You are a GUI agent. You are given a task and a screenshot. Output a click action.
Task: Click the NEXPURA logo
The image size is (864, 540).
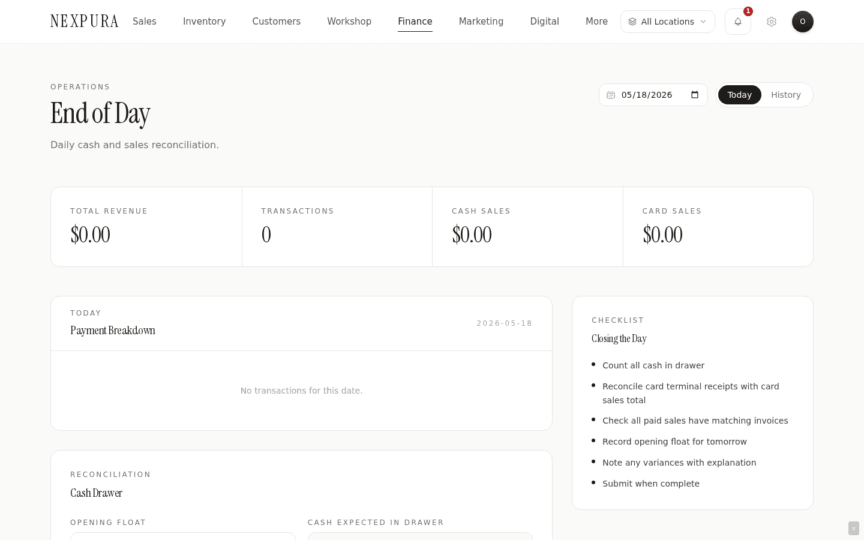pyautogui.click(x=85, y=22)
